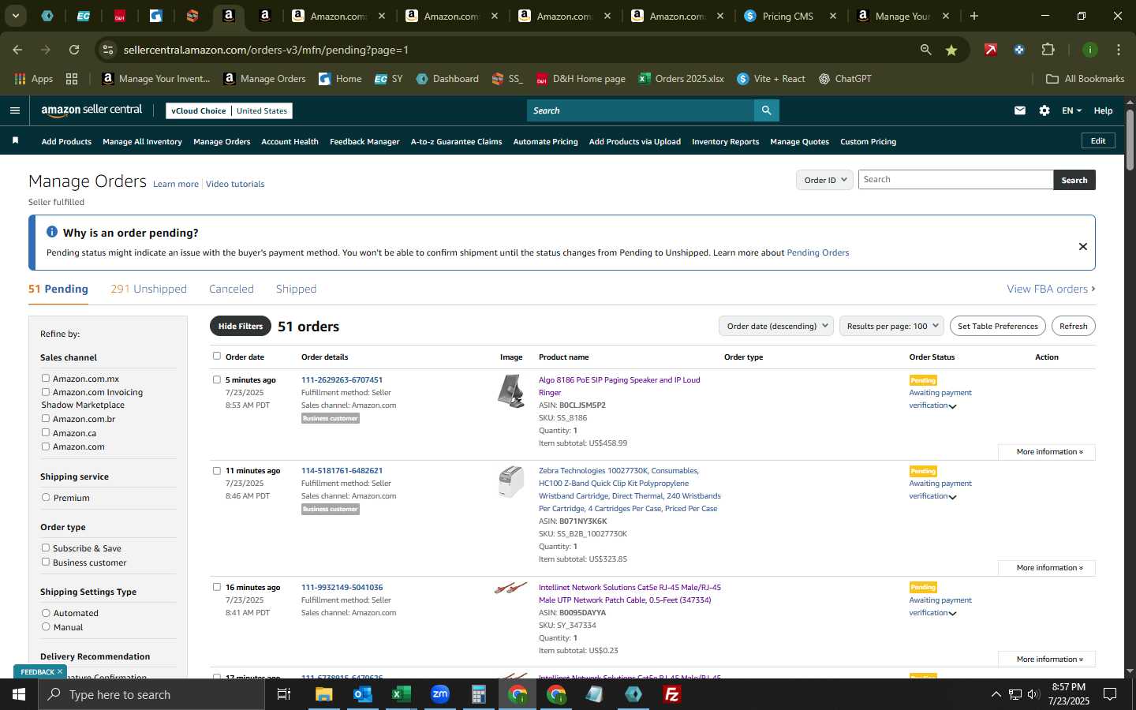Check the Amazon.com.mx sales channel box

coord(46,379)
